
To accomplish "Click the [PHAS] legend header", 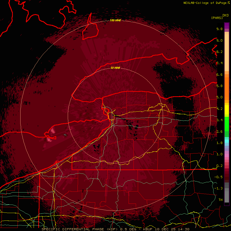I will (x=217, y=18).
